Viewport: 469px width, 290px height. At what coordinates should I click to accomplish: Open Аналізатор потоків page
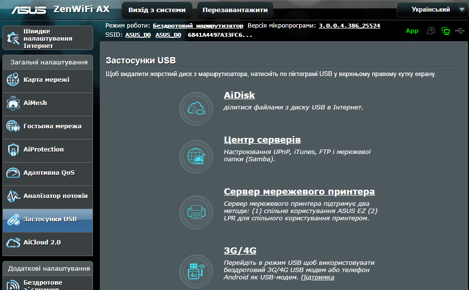pyautogui.click(x=48, y=197)
